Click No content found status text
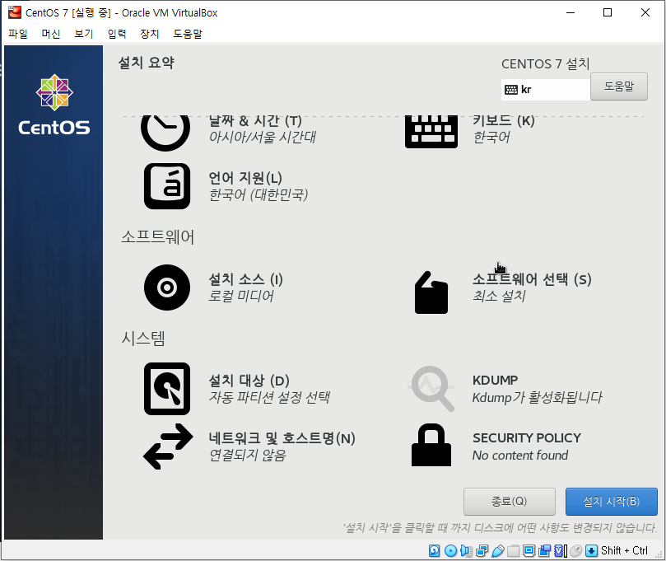The image size is (666, 561). pyautogui.click(x=520, y=456)
